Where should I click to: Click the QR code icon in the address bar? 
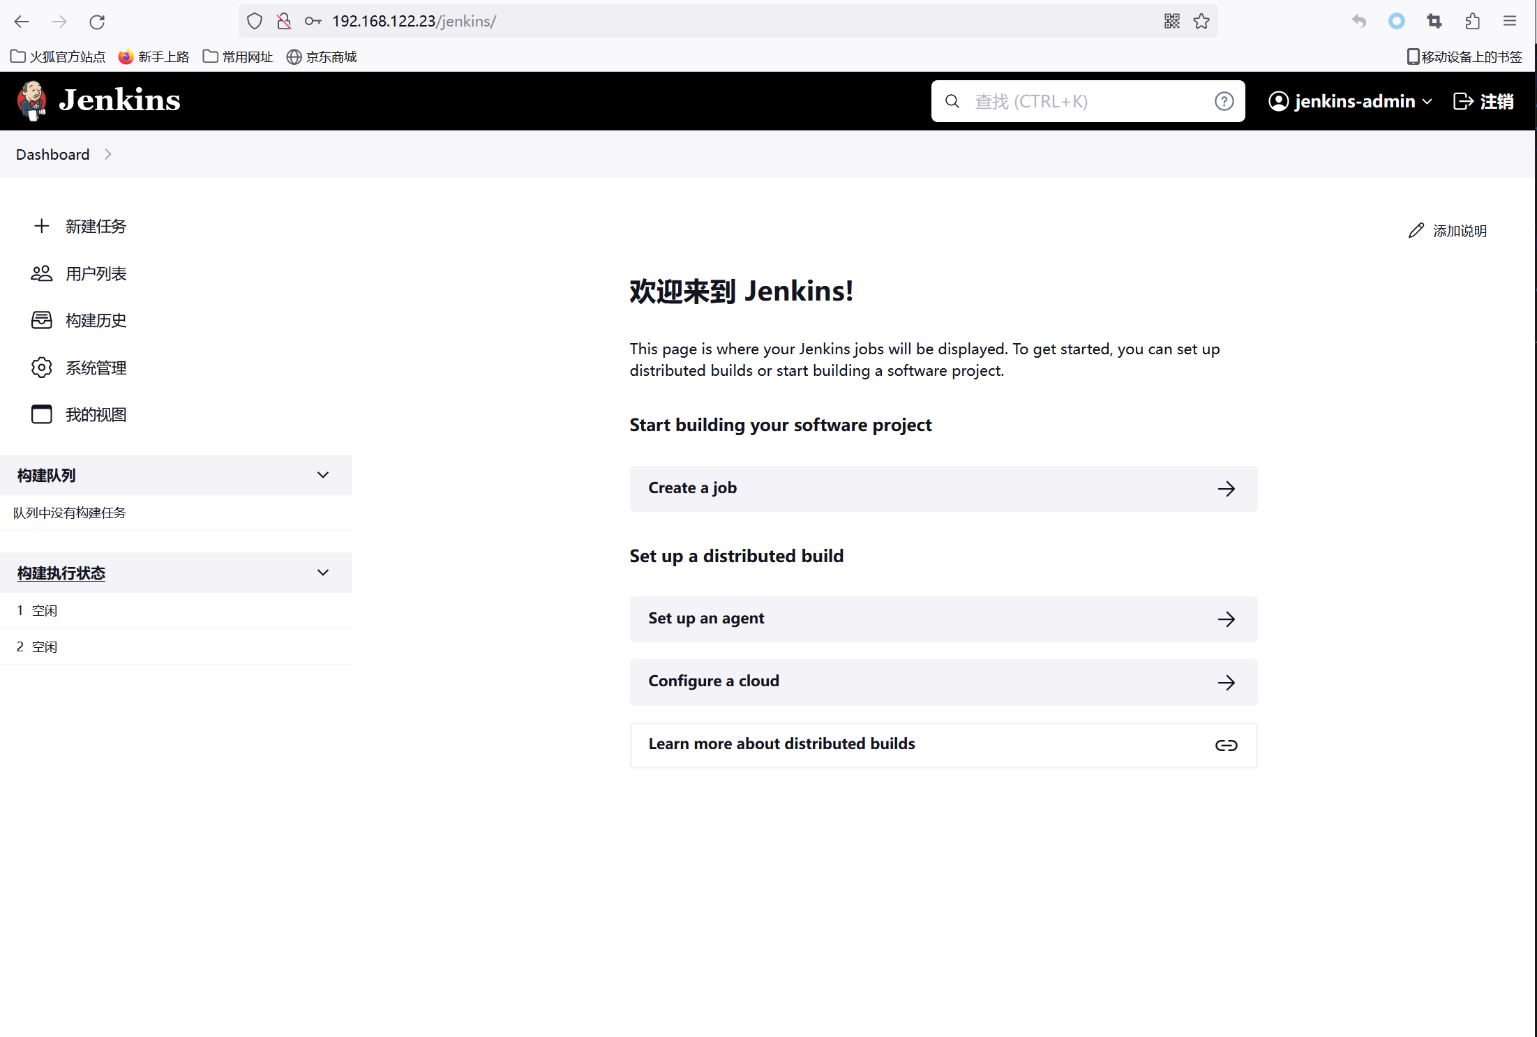tap(1172, 22)
